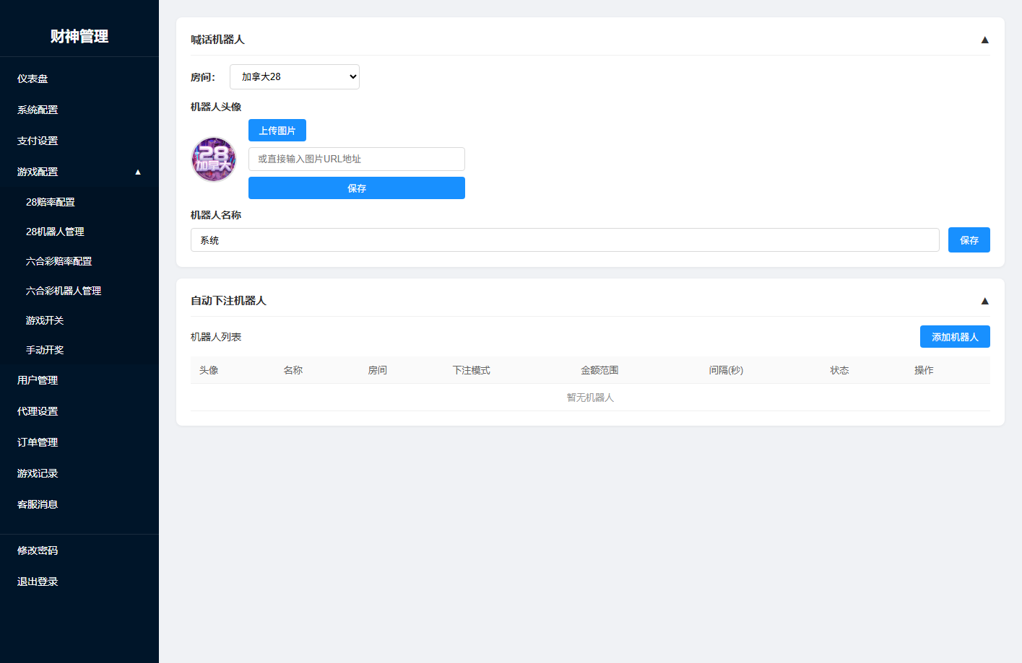This screenshot has height=663, width=1022.
Task: Navigate to 六合彩赔率配置
Action: tap(59, 261)
